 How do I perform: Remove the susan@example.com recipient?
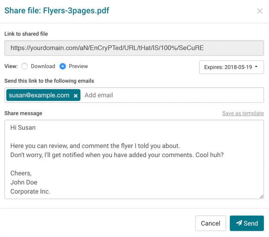(75, 96)
